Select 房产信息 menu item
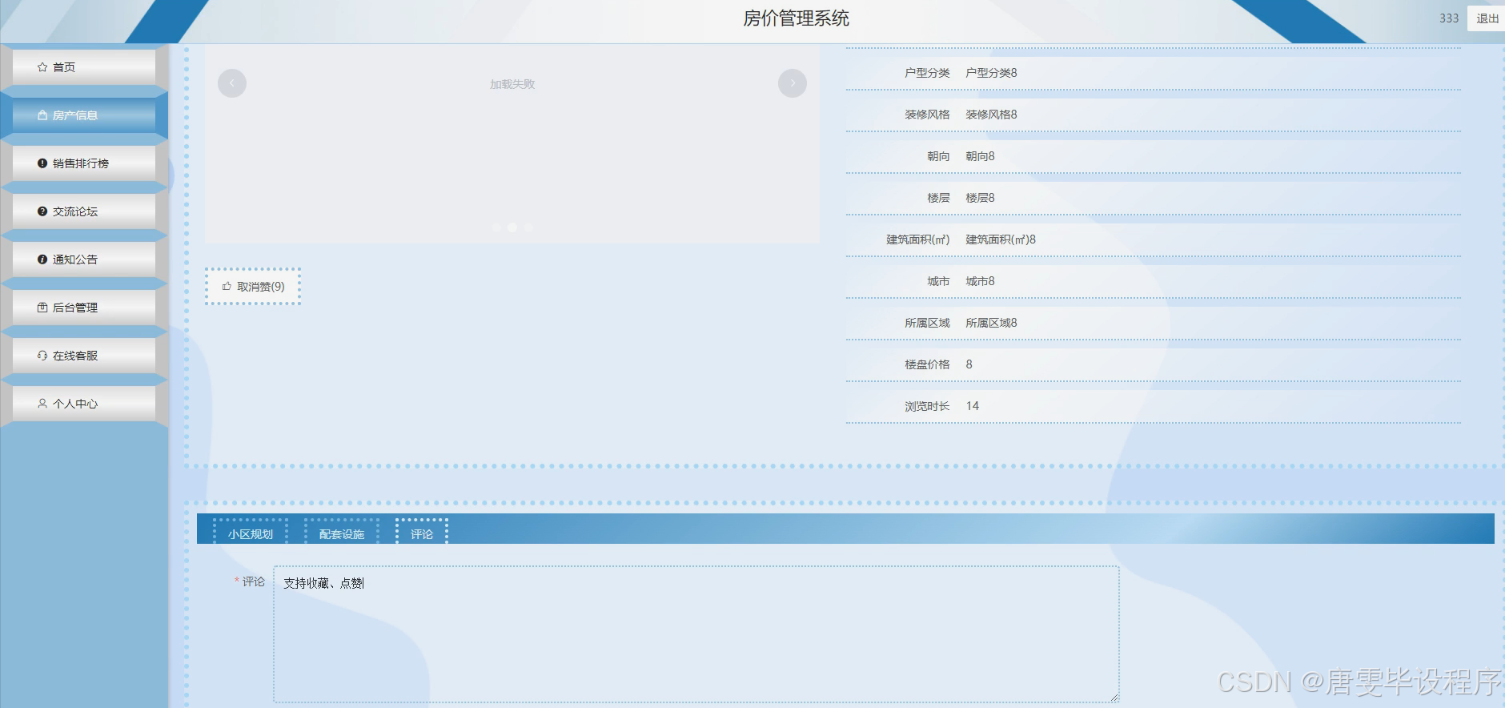 coord(84,115)
